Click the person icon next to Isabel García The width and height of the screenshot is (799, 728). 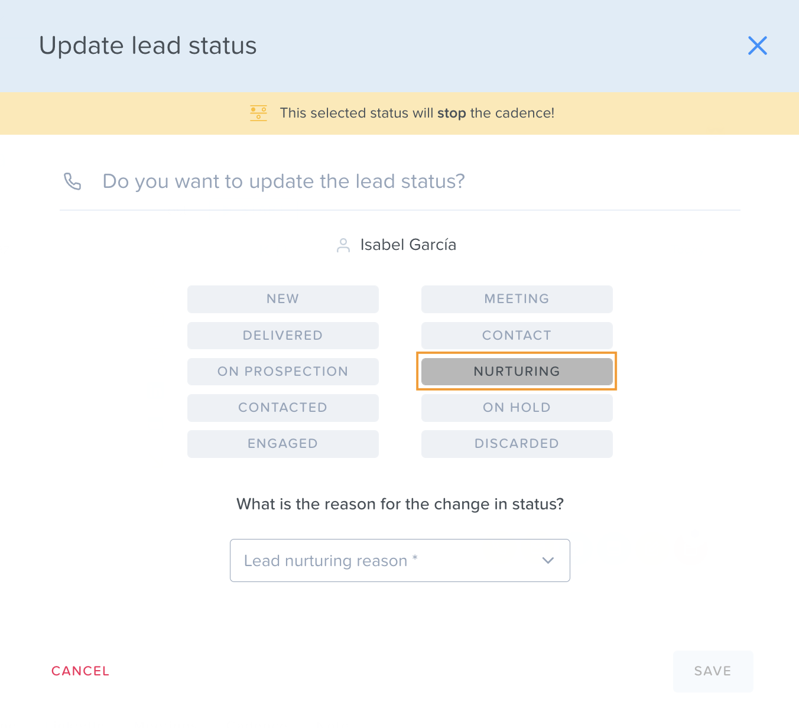[343, 245]
